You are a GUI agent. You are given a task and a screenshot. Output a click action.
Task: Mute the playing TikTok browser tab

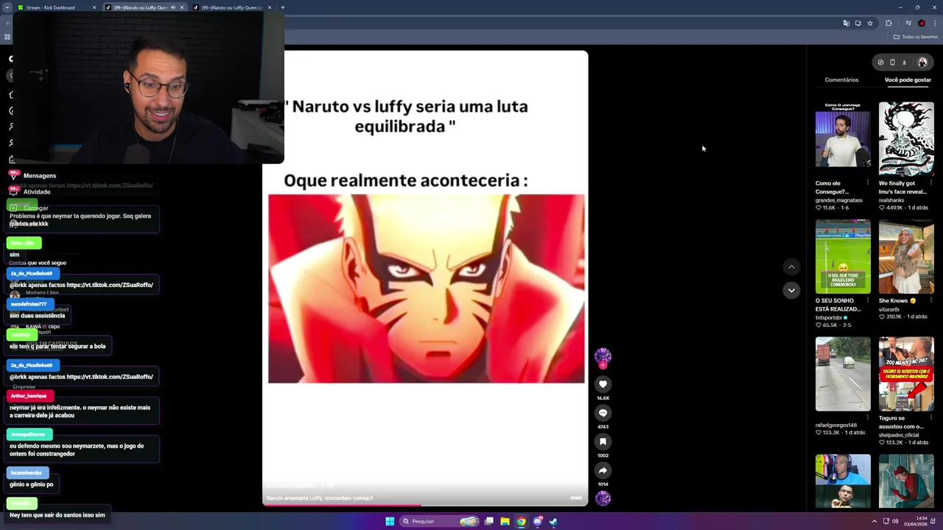tap(173, 7)
